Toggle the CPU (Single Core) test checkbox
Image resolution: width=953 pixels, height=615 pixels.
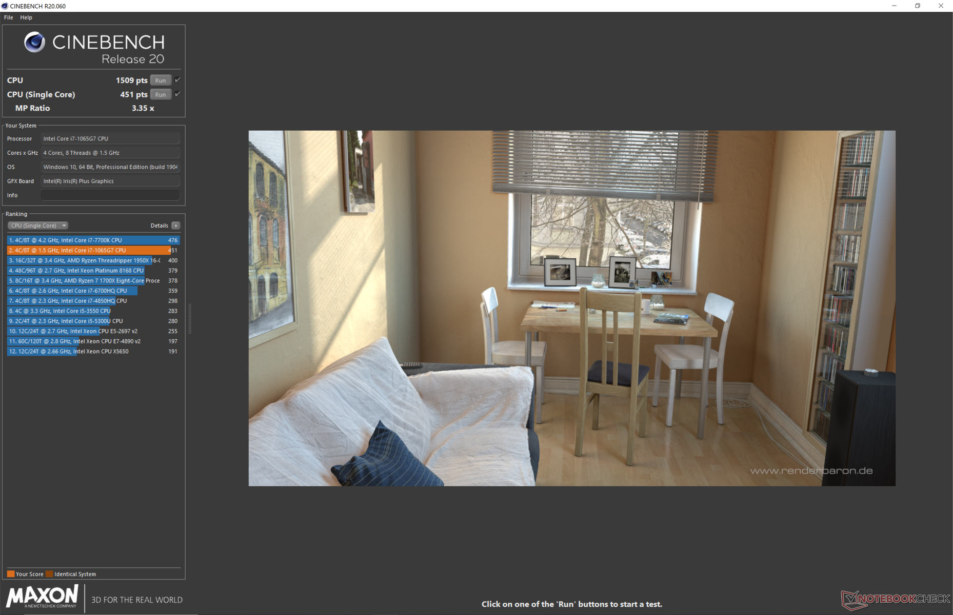(x=177, y=94)
